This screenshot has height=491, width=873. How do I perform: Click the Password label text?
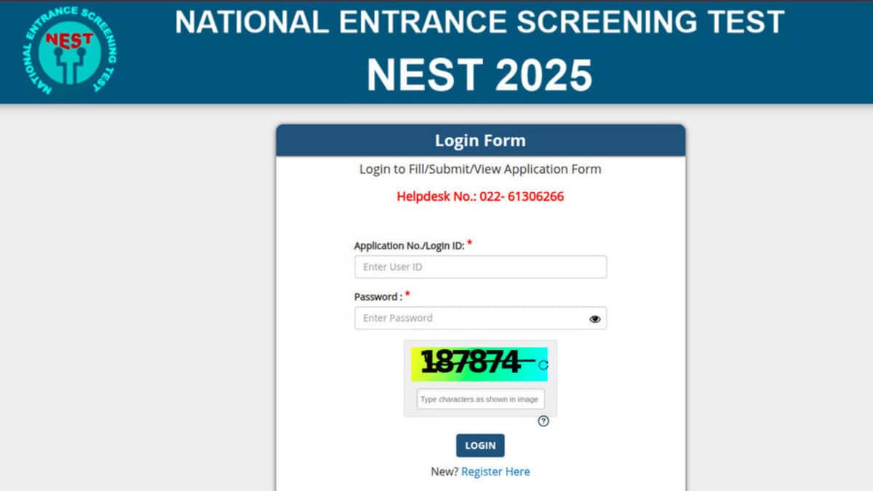pos(378,297)
